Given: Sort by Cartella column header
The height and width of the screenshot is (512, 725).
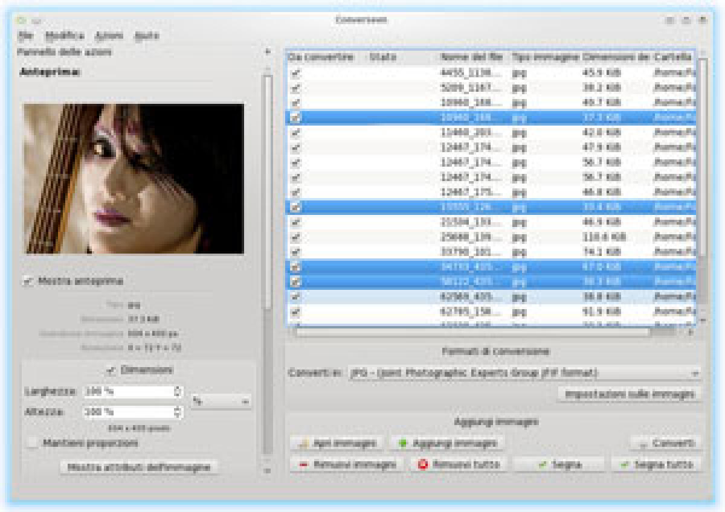Looking at the screenshot, I should point(673,57).
